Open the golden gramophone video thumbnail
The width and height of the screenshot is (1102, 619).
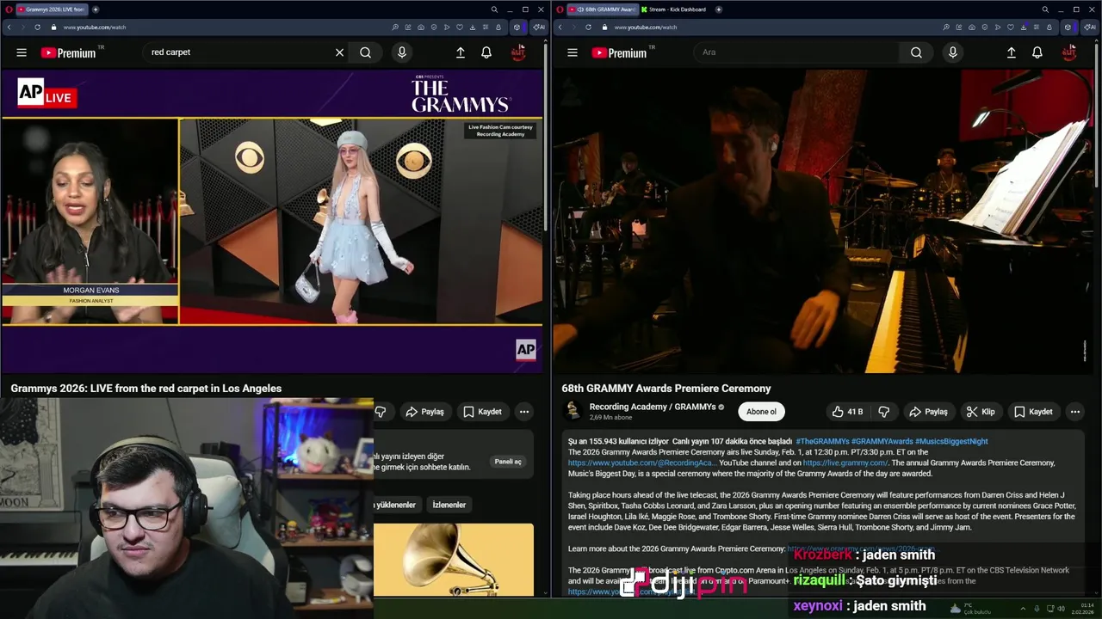[x=454, y=559]
